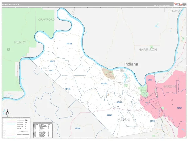Click the PERRY county label
The image size is (188, 141).
click(20, 42)
